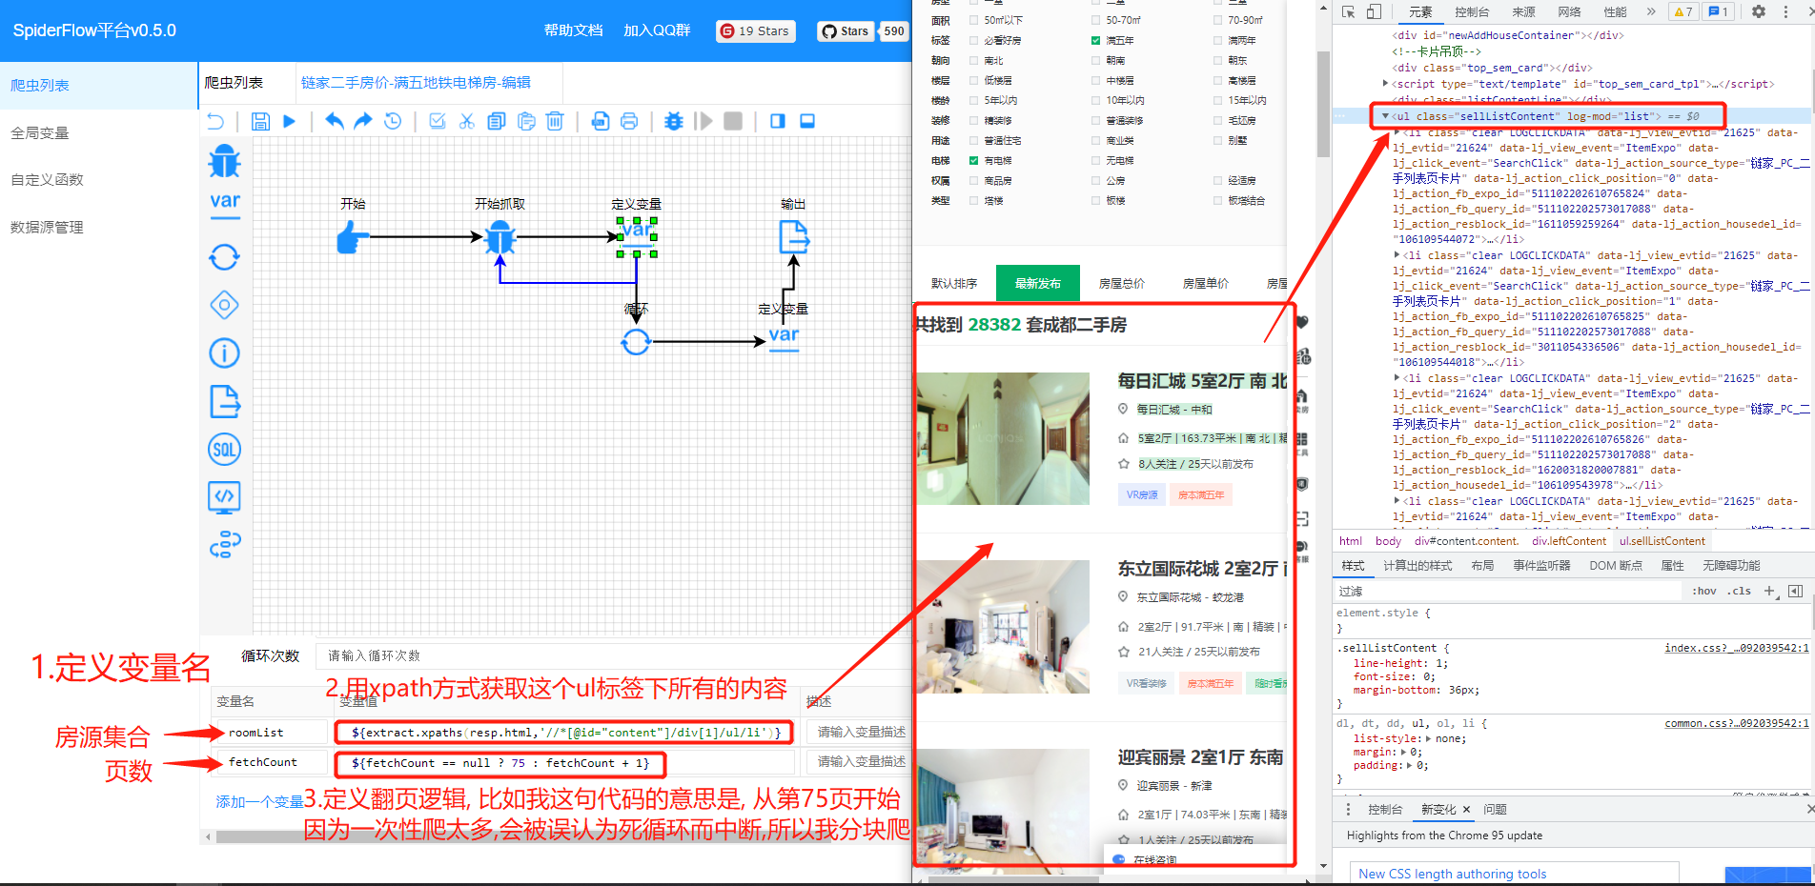Open the 帮助文档 link
The image size is (1815, 886).
coord(572,30)
